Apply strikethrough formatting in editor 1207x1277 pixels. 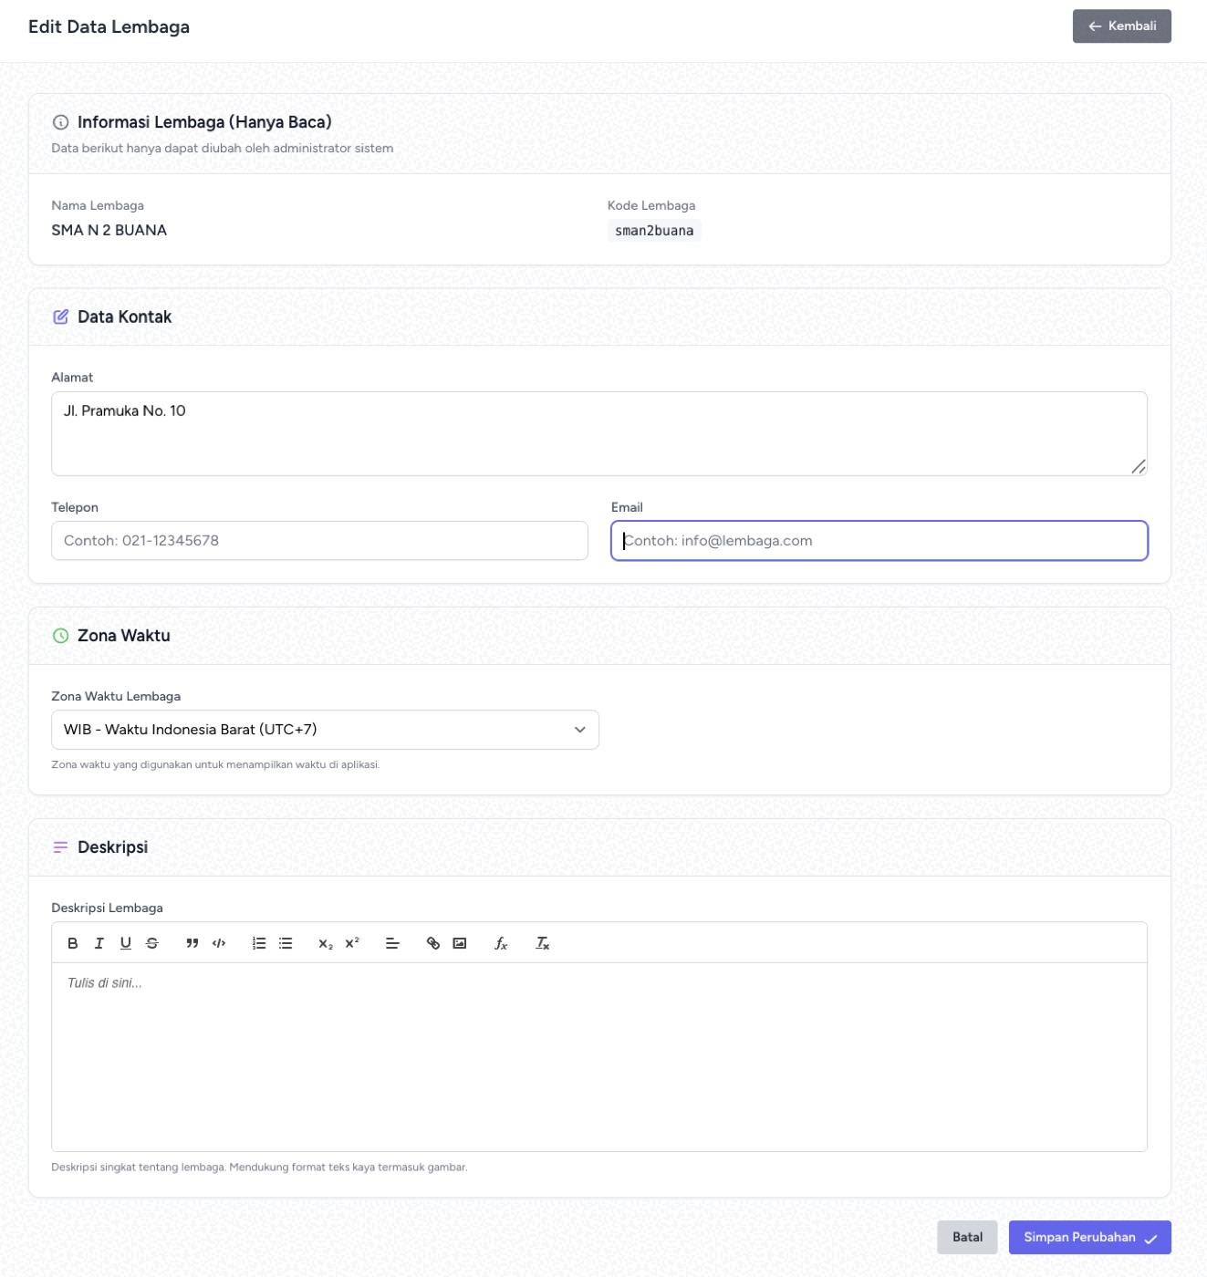point(152,943)
